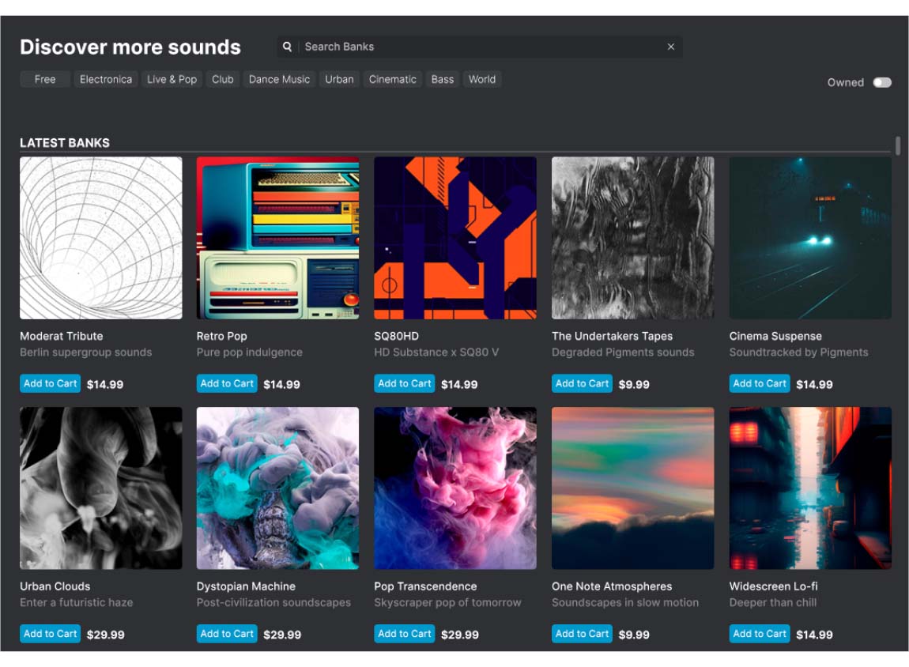This screenshot has width=909, height=667.
Task: Open the SQ80HD bank artwork
Action: (x=455, y=238)
